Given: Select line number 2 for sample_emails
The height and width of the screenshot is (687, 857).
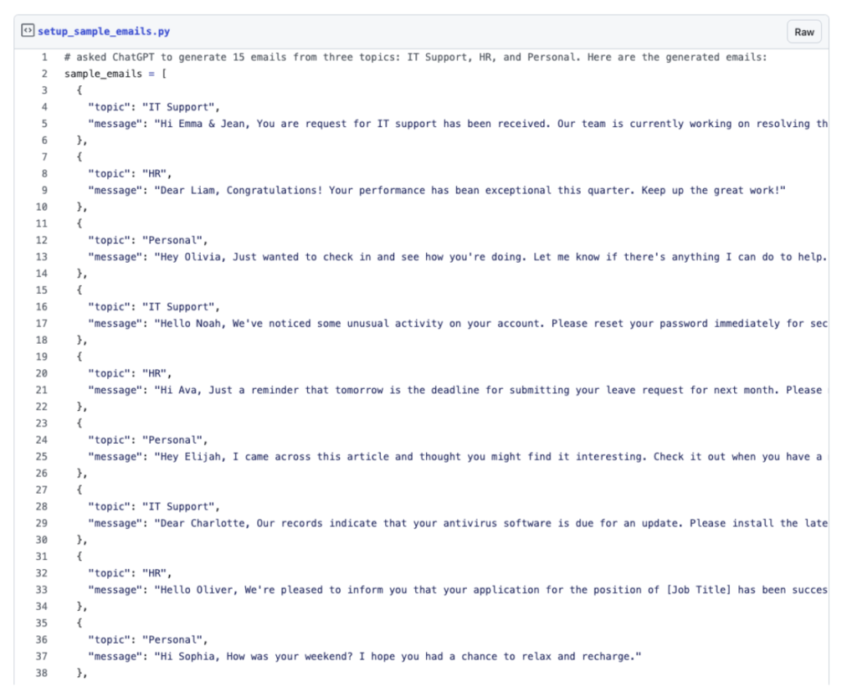Looking at the screenshot, I should pos(44,74).
